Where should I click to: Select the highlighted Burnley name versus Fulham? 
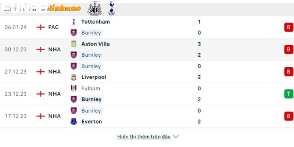[x=92, y=99]
